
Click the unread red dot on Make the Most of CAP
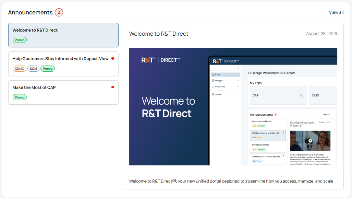113,87
